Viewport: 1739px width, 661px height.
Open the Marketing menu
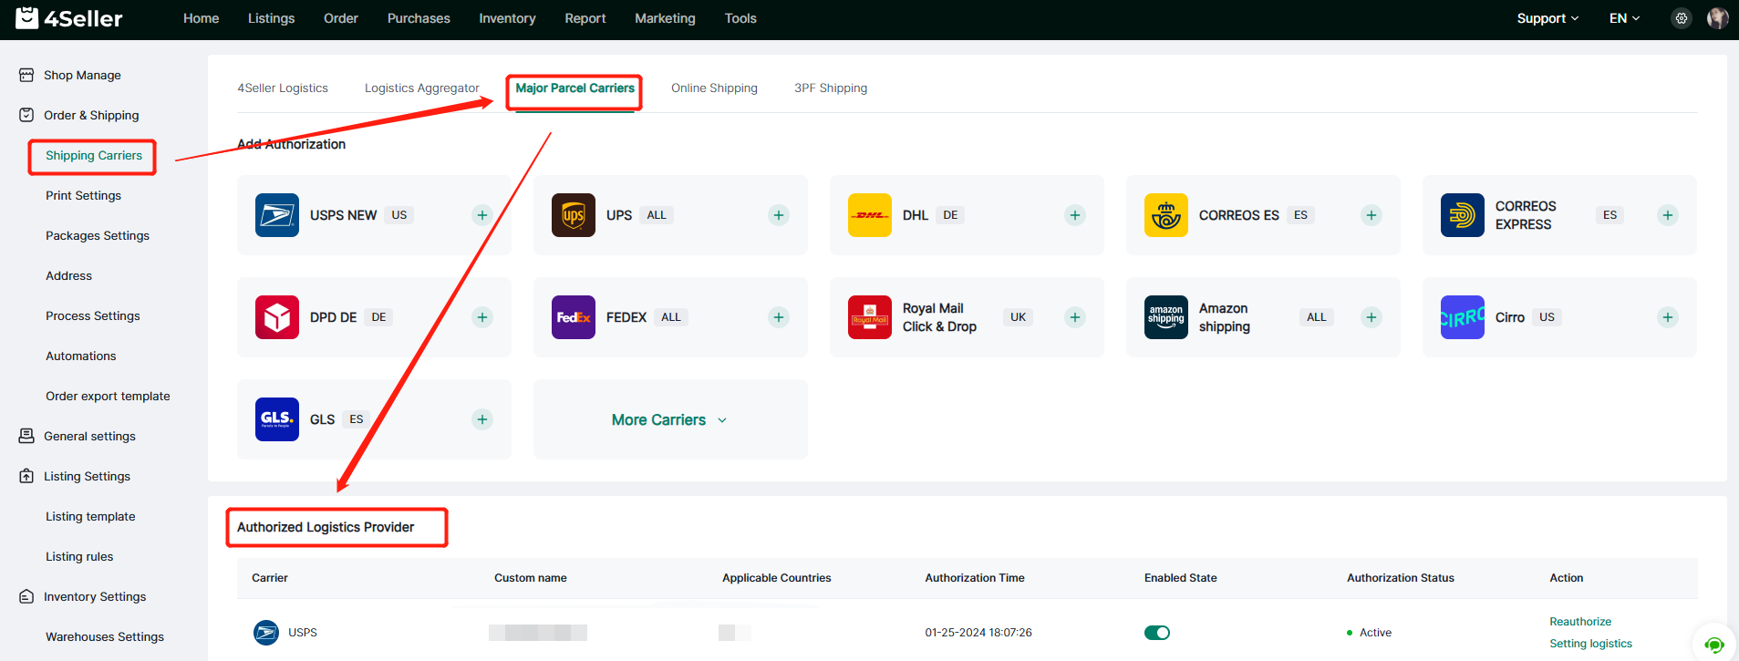[665, 18]
